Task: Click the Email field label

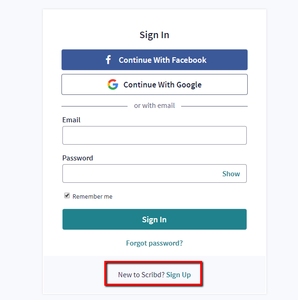Action: 71,120
